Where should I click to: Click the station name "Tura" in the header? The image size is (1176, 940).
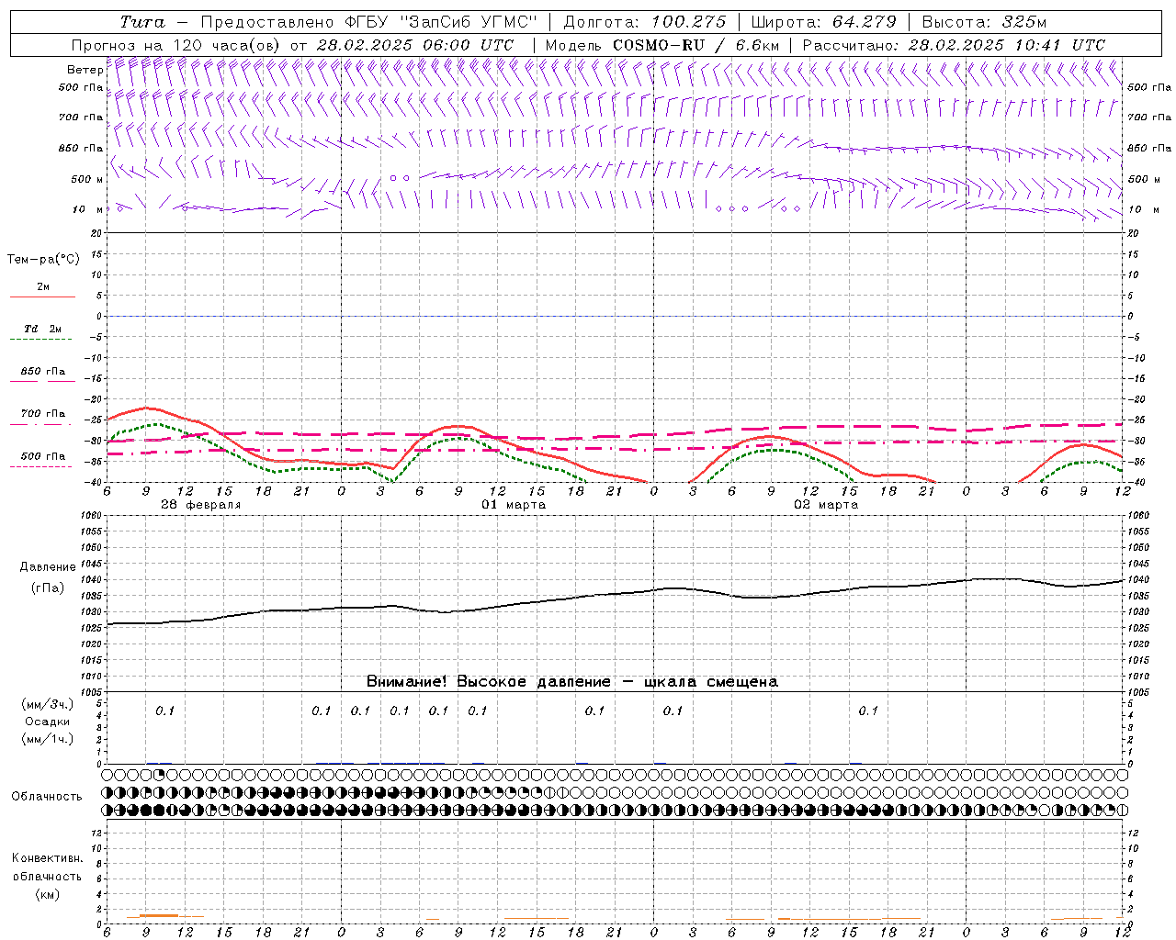pos(143,22)
